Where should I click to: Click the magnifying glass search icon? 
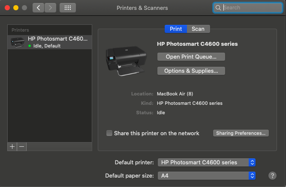tap(218, 8)
